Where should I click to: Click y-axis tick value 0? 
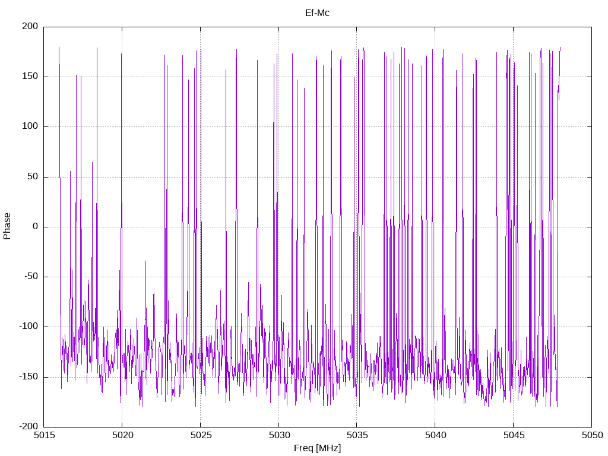36,226
